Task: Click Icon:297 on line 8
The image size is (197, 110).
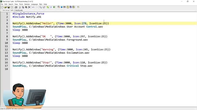Action: coord(79,36)
